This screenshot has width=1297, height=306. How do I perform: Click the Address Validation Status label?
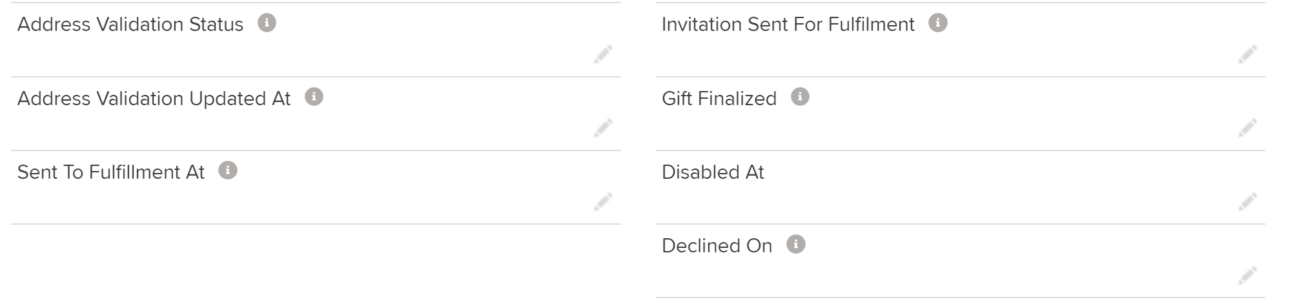click(x=130, y=25)
